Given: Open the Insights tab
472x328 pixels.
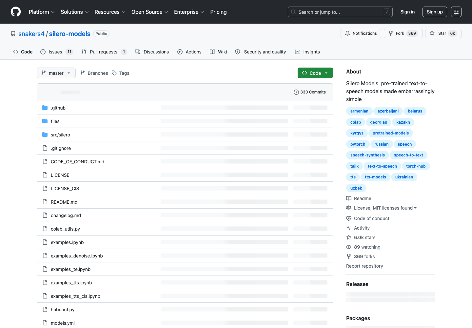Looking at the screenshot, I should click(307, 52).
